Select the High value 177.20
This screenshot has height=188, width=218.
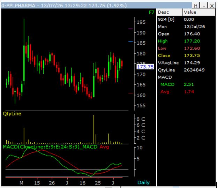[192, 41]
